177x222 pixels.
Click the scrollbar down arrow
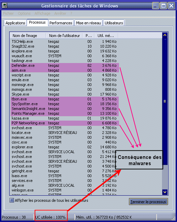click(x=165, y=192)
